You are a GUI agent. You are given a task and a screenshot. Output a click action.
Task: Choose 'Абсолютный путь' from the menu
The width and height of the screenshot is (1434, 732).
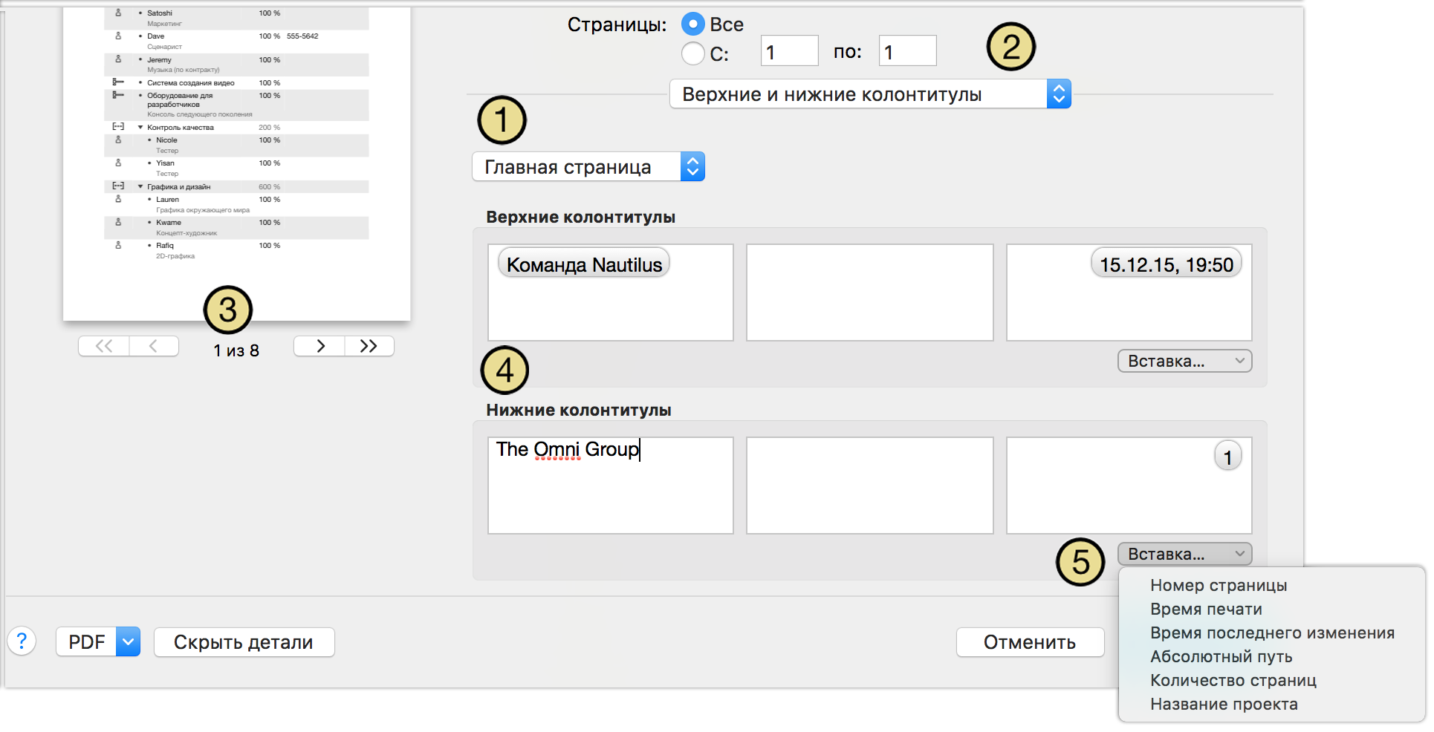(1221, 656)
